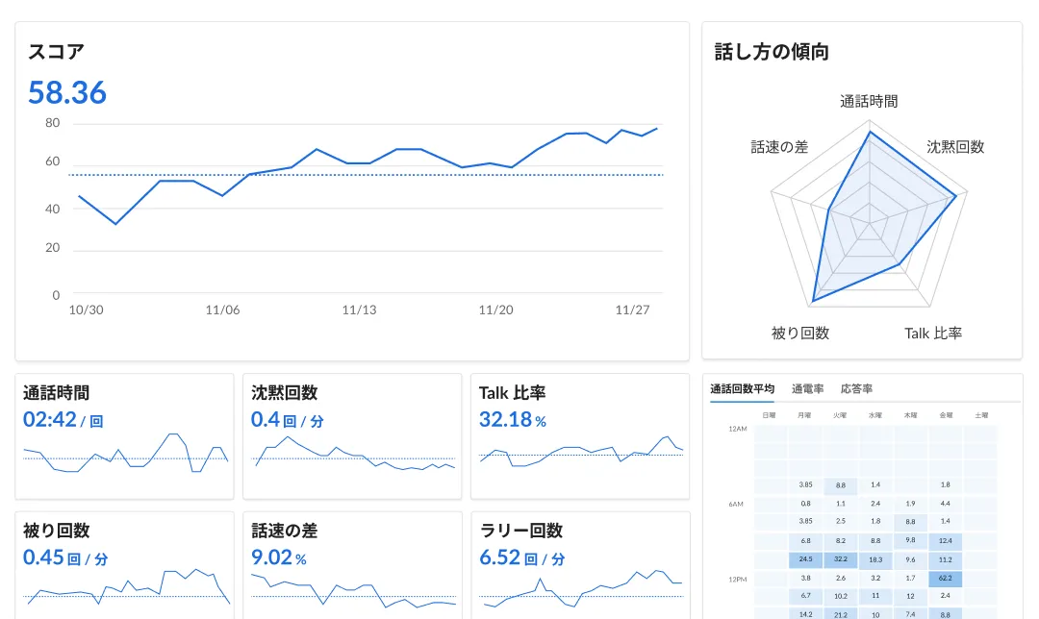Open the Talk 比率 metric card
Viewport: 1039px width, 619px height.
point(580,436)
